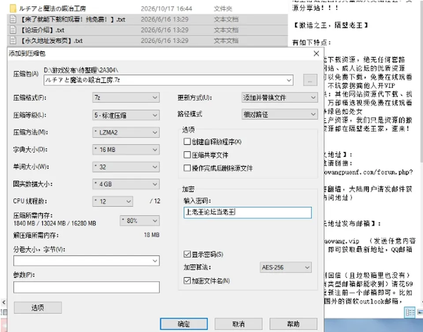Viewport: 423px width, 332px height.
Task: Uncheck 加密文件名 checkbox
Action: tap(187, 280)
